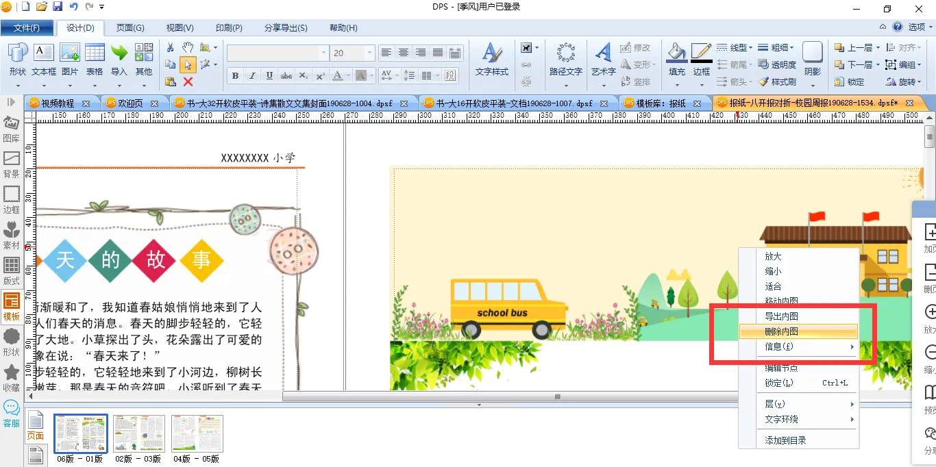
Task: Toggle italic text formatting
Action: (x=252, y=75)
